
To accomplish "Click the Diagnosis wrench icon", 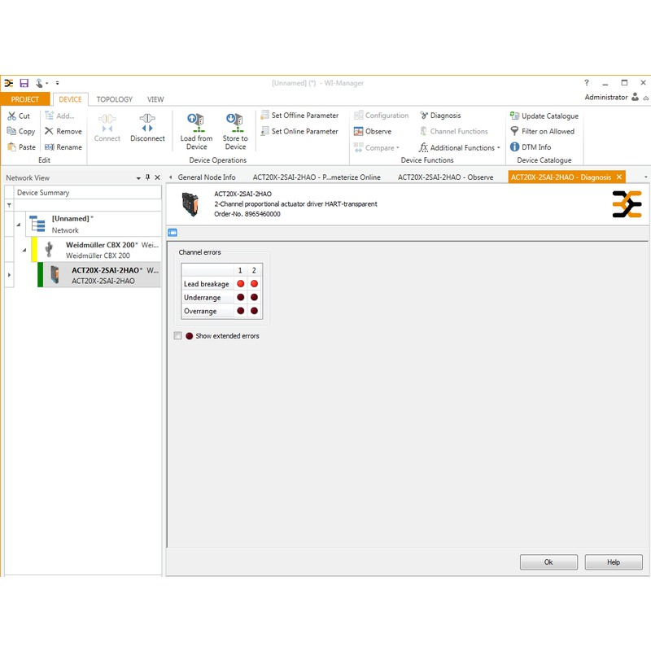I will tap(423, 115).
